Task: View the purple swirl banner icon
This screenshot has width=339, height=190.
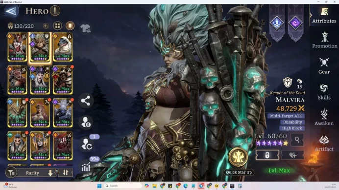Action: (295, 22)
